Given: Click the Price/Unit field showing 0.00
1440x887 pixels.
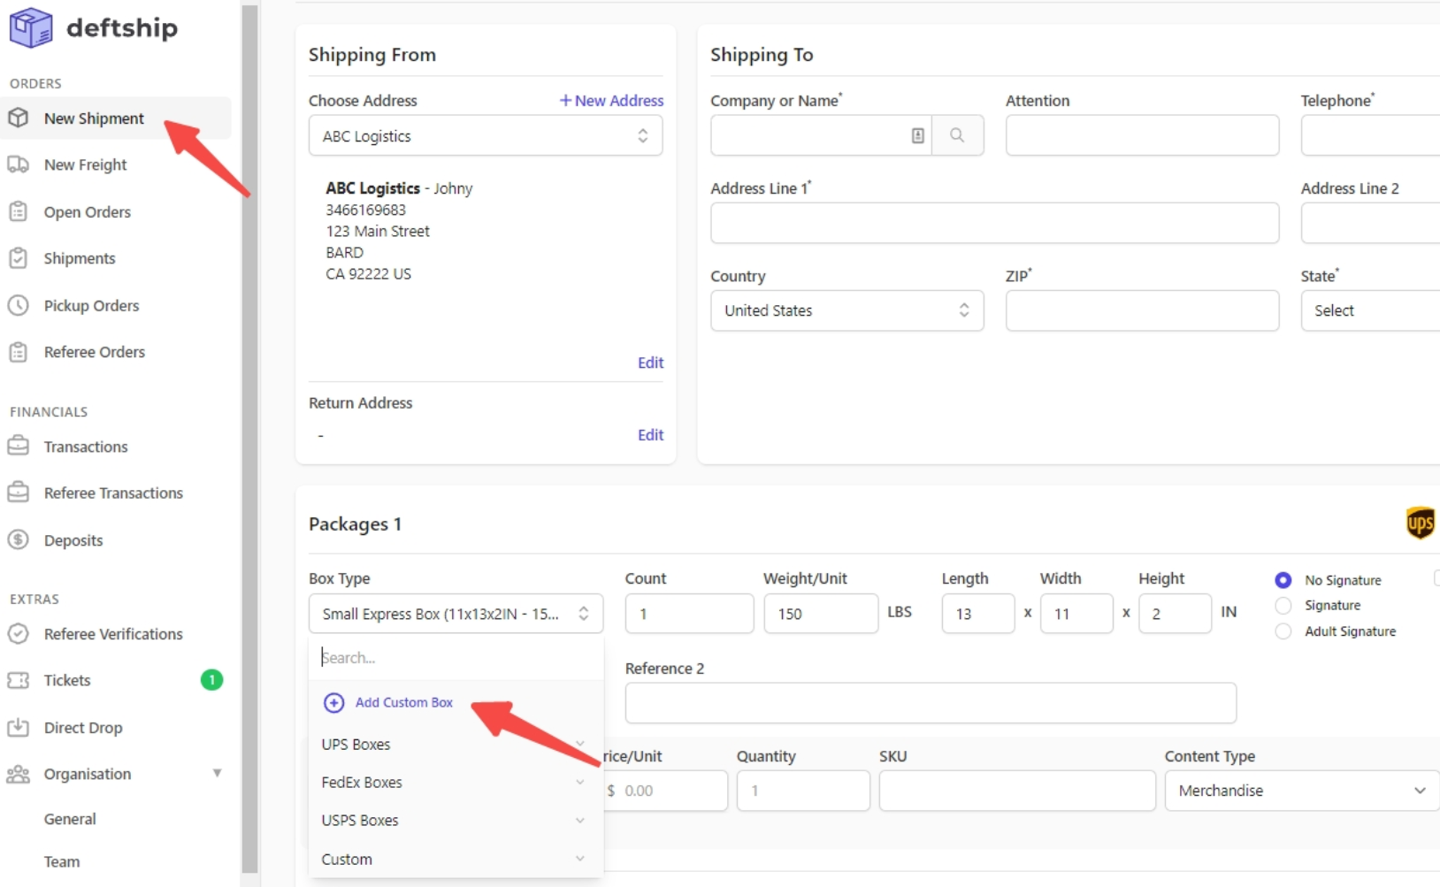Looking at the screenshot, I should point(665,791).
